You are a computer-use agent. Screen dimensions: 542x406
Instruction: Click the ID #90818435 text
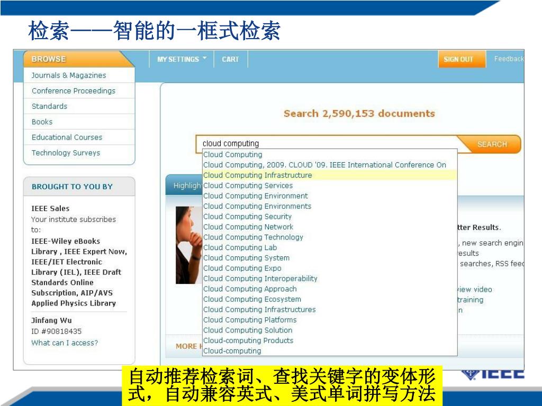[56, 331]
